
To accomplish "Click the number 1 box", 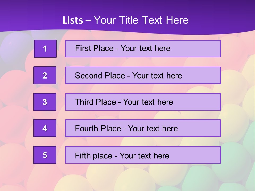I will [45, 49].
